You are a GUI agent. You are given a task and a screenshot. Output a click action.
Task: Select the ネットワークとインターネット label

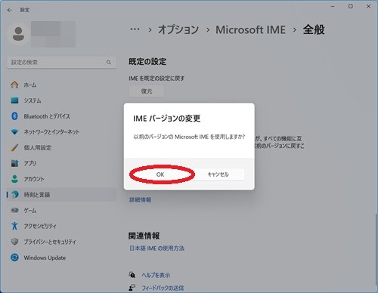click(x=51, y=132)
